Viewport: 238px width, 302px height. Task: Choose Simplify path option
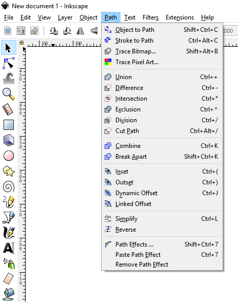162,219
